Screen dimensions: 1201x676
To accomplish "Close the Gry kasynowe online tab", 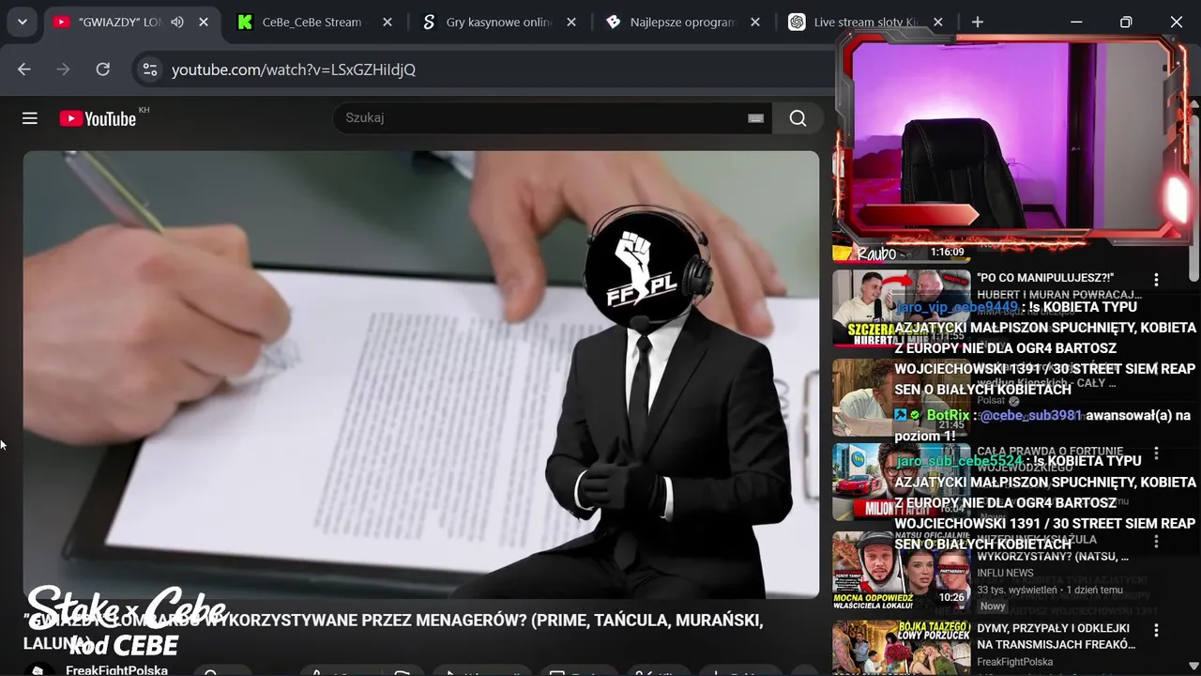I will point(570,22).
